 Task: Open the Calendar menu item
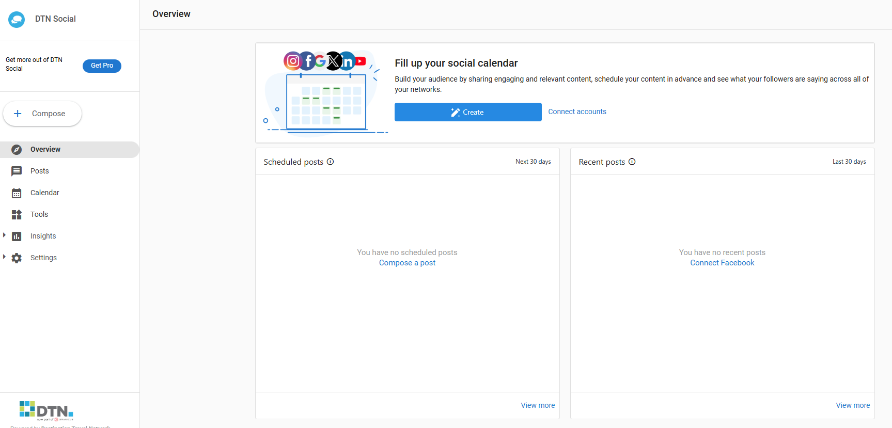tap(70, 193)
